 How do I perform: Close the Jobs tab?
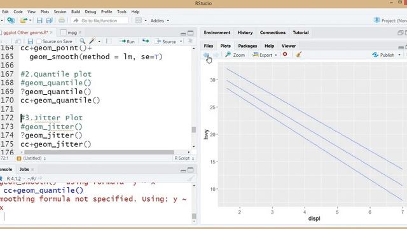tap(32, 170)
